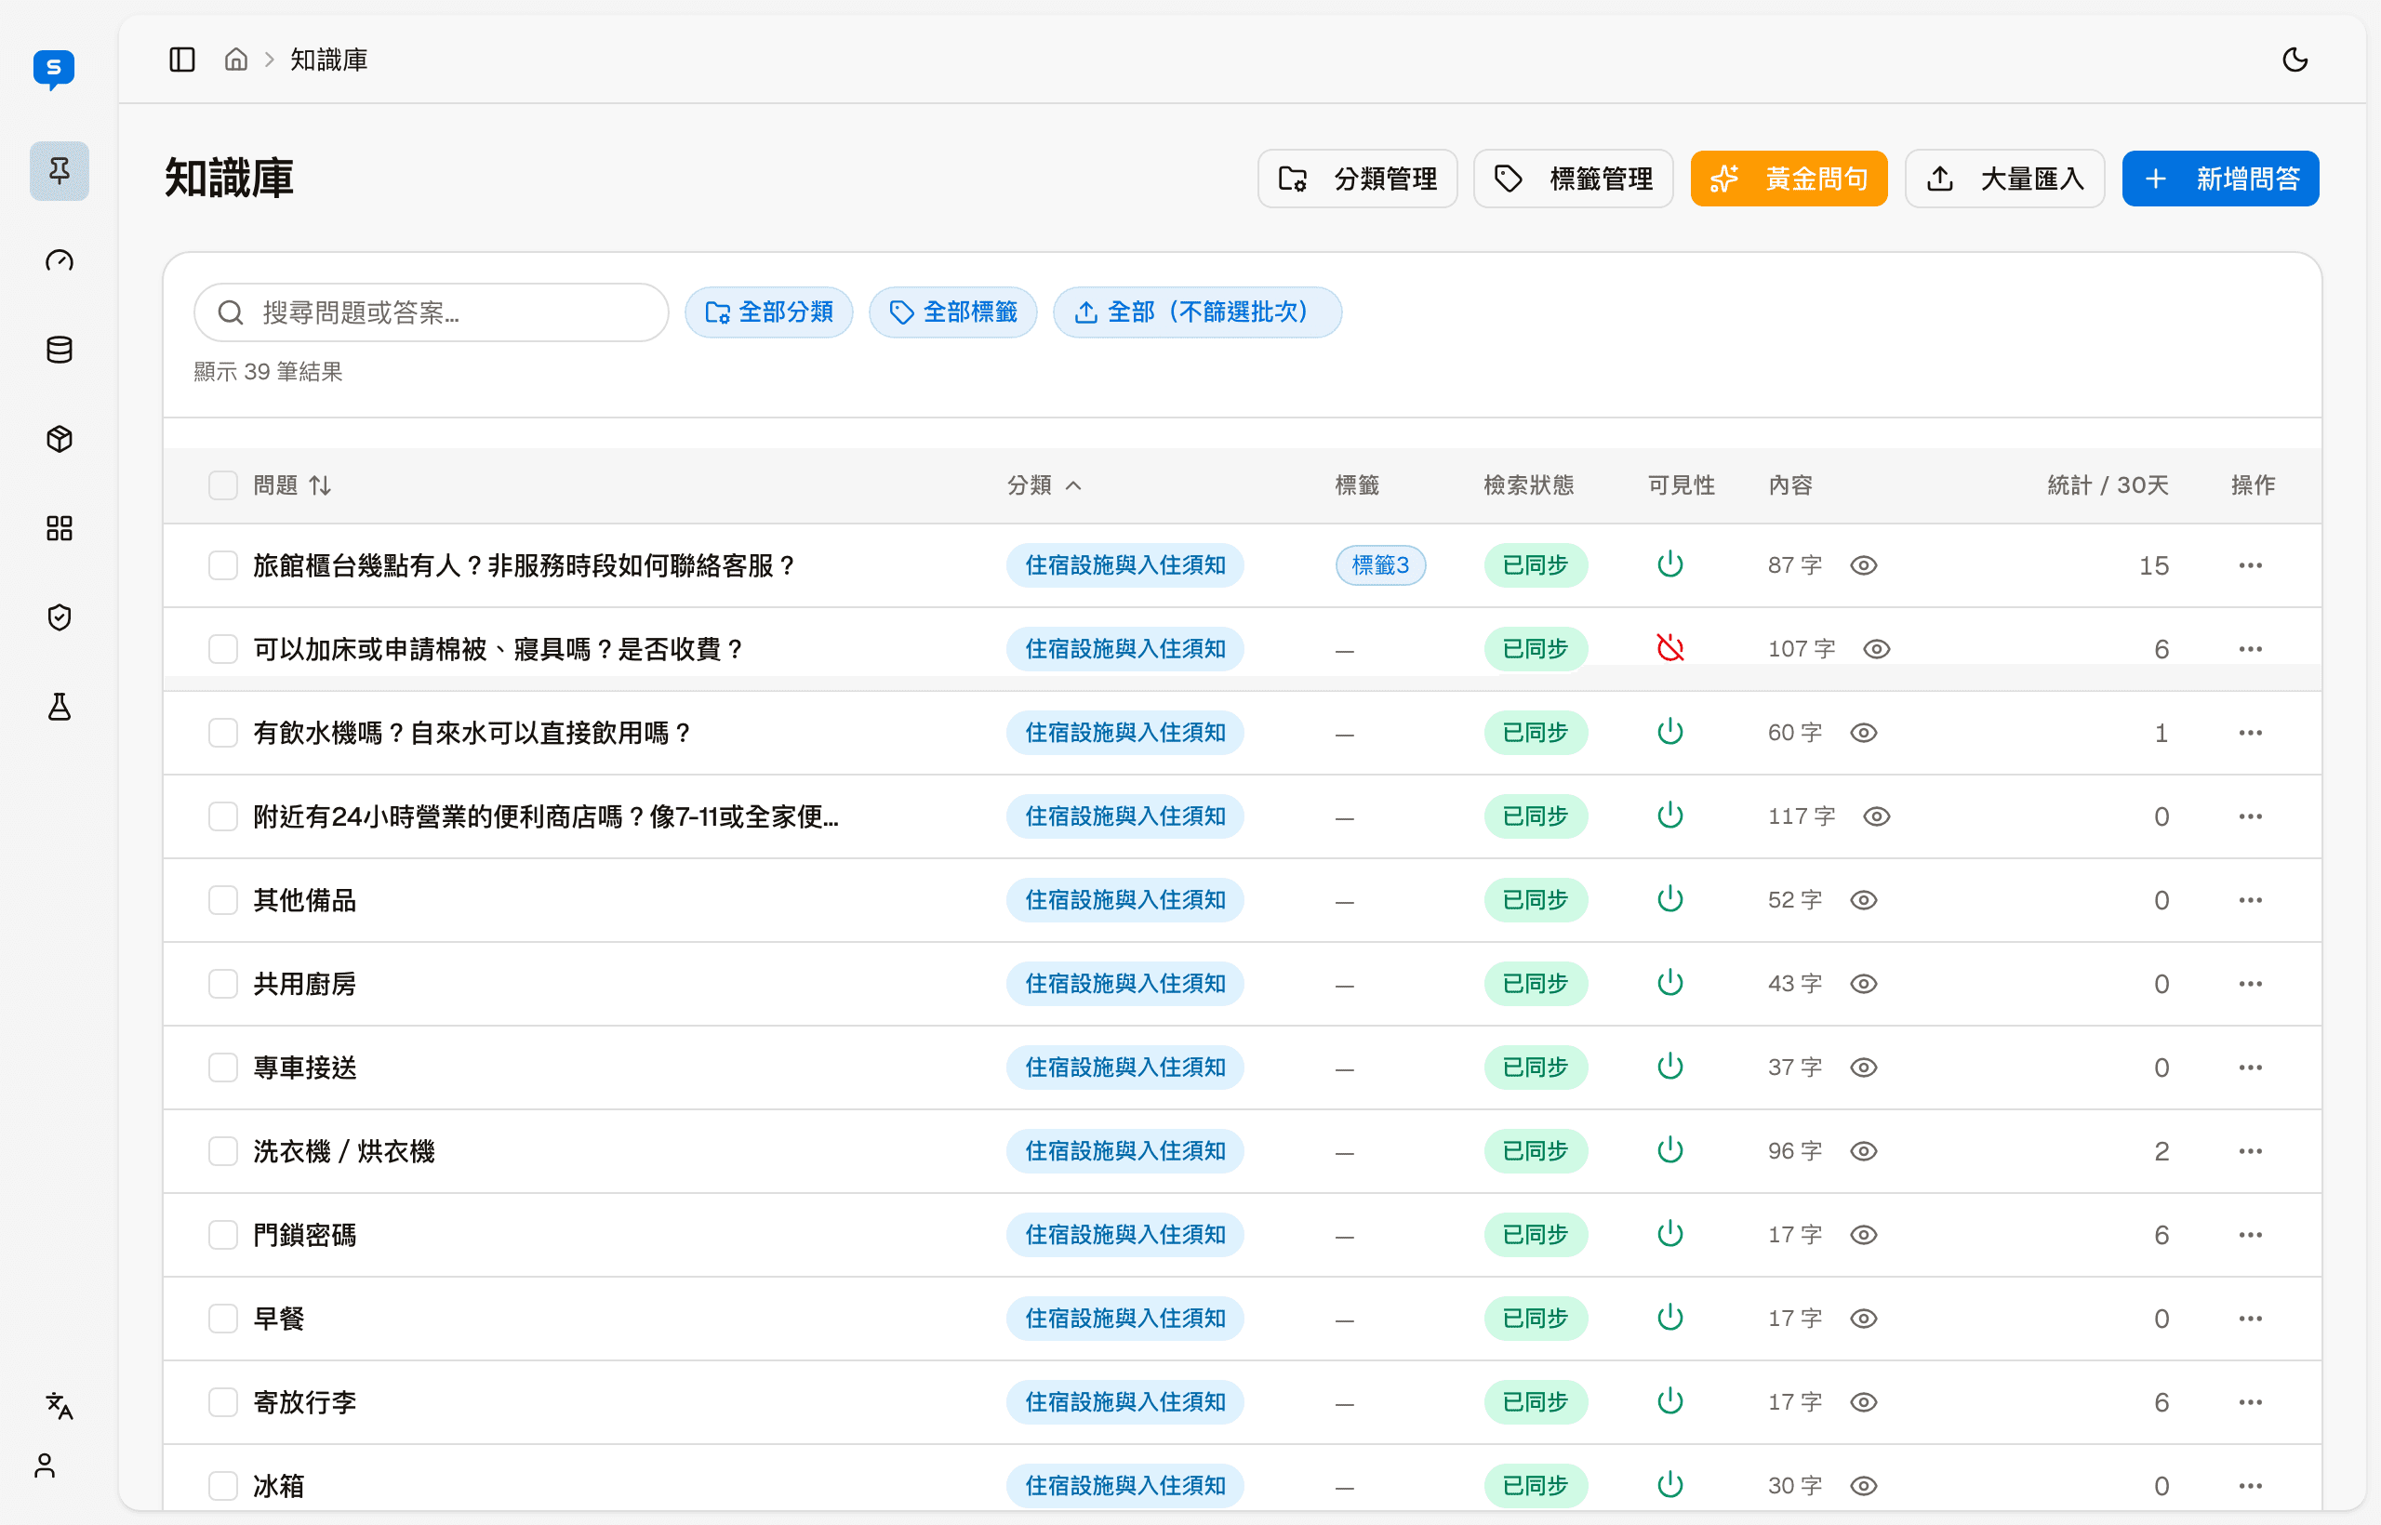Sort by the 問題 column header

tap(292, 485)
